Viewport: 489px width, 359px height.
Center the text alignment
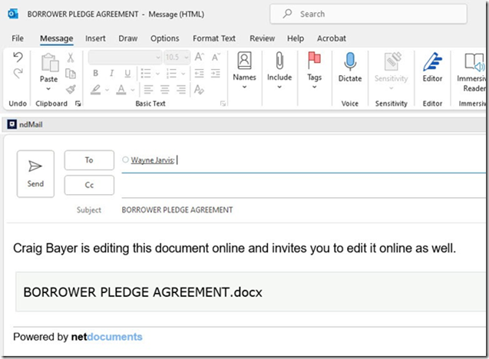point(164,90)
